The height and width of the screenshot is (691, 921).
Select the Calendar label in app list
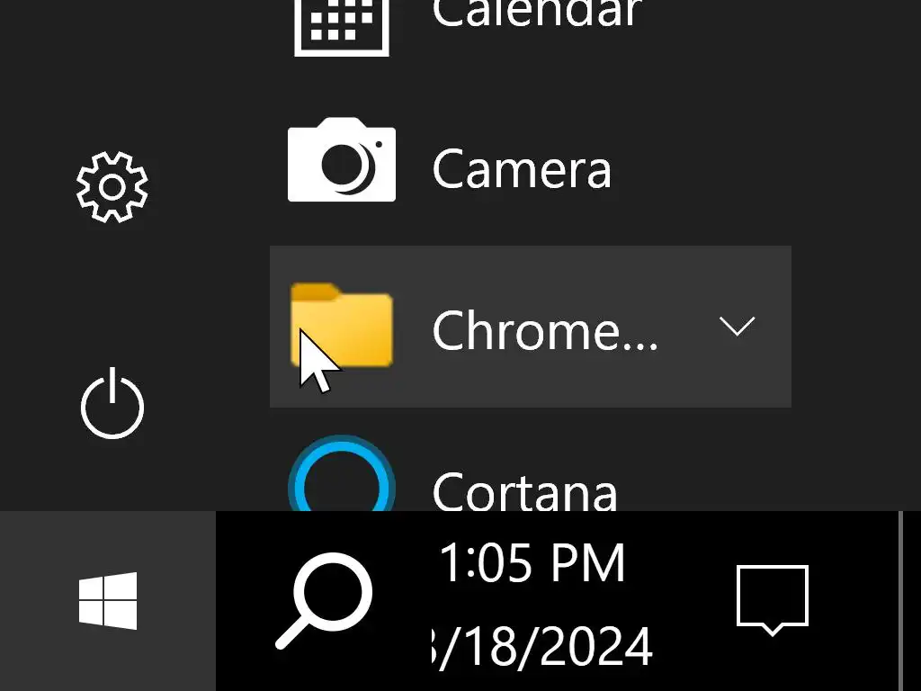[x=537, y=13]
